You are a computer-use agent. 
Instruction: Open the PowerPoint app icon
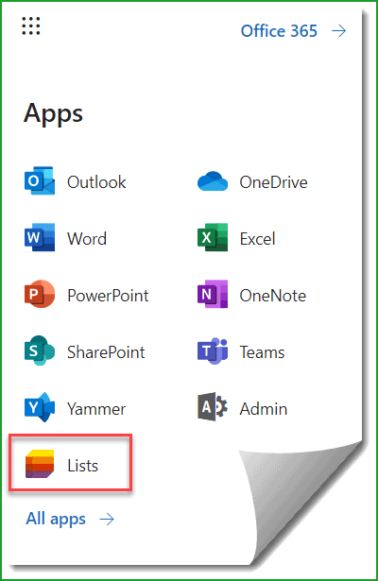pyautogui.click(x=40, y=294)
